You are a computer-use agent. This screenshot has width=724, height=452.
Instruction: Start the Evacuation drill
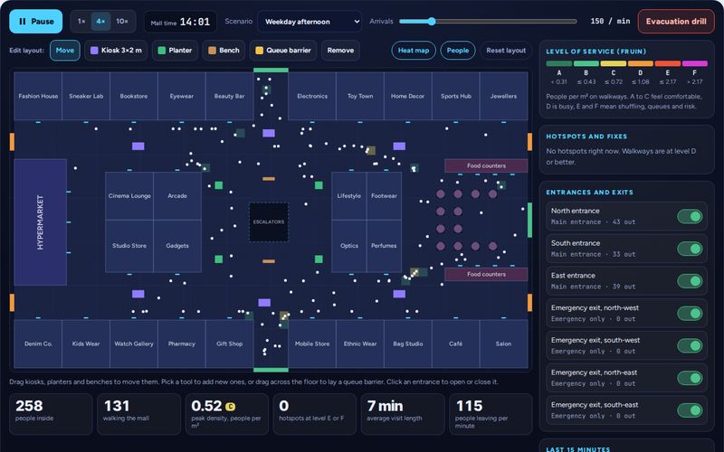tap(676, 21)
